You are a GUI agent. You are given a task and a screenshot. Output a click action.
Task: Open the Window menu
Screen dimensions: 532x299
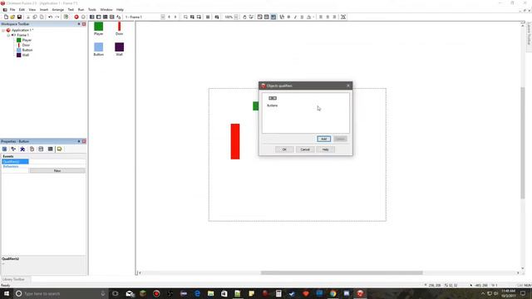pos(106,10)
